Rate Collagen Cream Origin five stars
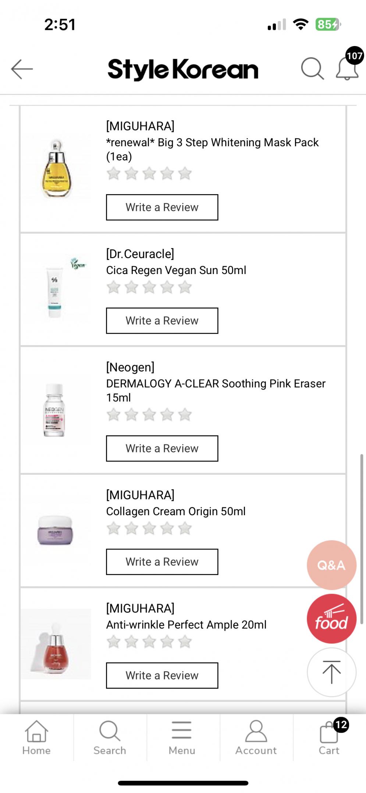The image size is (366, 793). [x=185, y=529]
